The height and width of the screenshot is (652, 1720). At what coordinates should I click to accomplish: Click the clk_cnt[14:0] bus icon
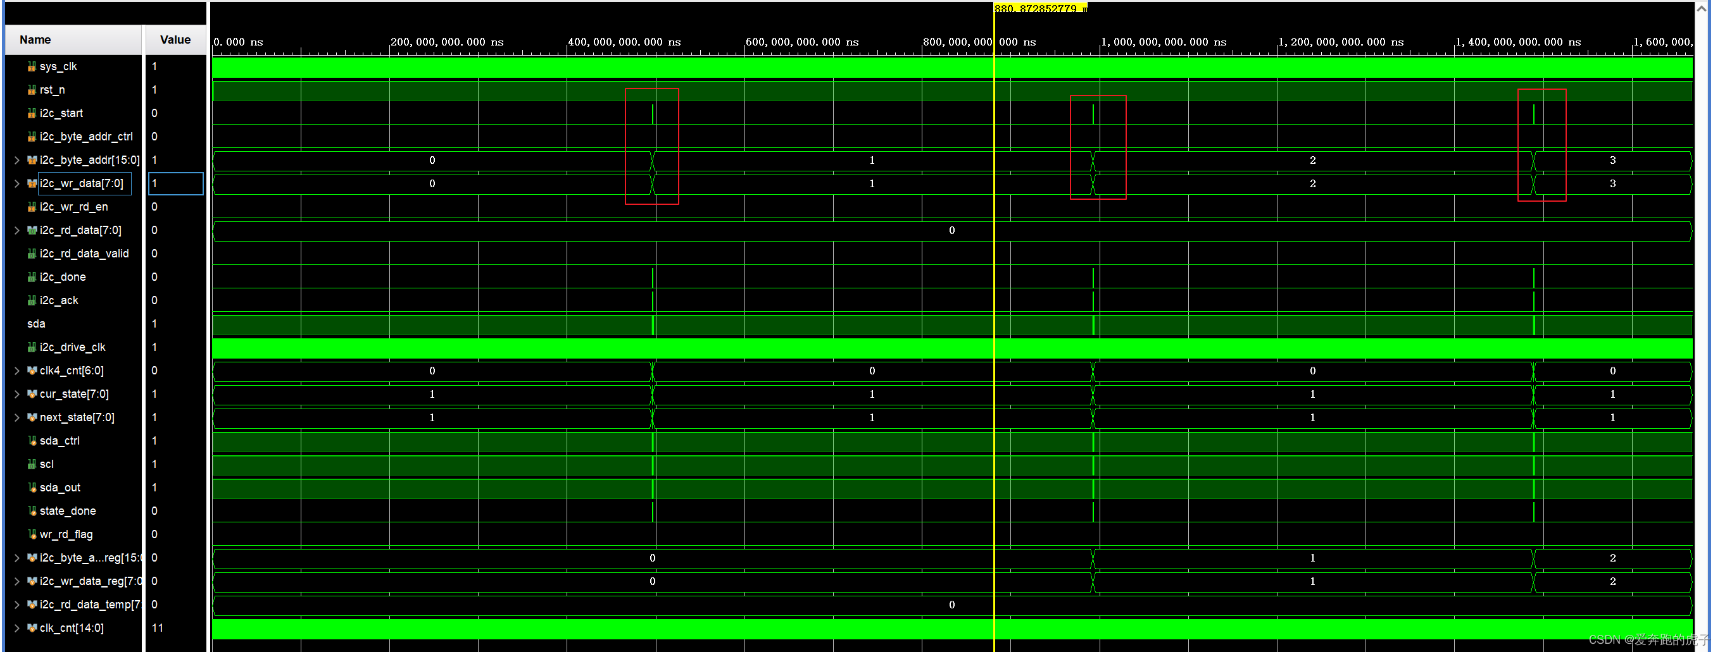[32, 628]
